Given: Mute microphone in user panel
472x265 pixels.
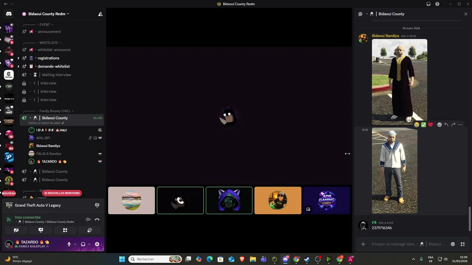Looking at the screenshot, I should point(69,244).
